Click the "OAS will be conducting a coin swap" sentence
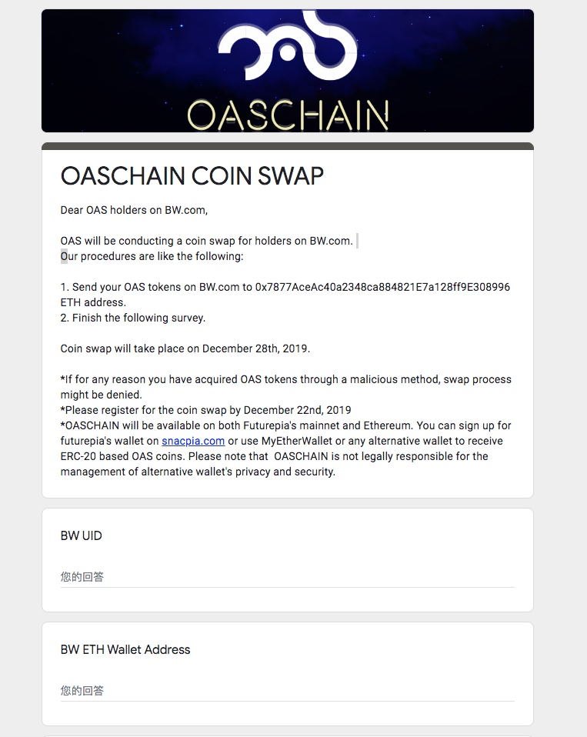The image size is (587, 737). point(206,241)
